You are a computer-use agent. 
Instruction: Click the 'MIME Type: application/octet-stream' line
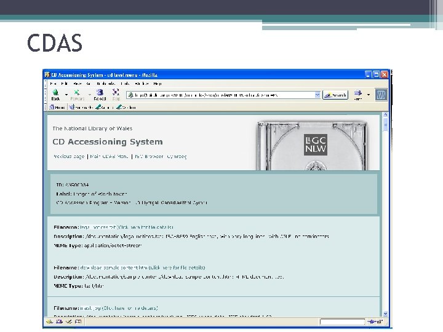coord(97,245)
